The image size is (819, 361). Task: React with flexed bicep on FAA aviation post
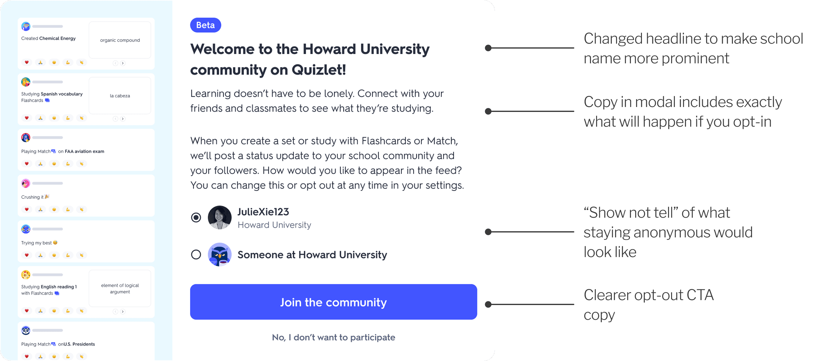pyautogui.click(x=68, y=164)
